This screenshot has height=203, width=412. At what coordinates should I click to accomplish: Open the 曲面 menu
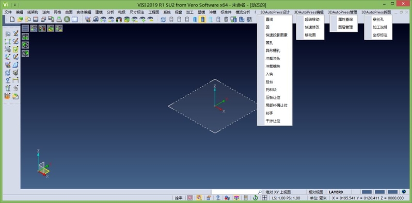click(x=69, y=12)
